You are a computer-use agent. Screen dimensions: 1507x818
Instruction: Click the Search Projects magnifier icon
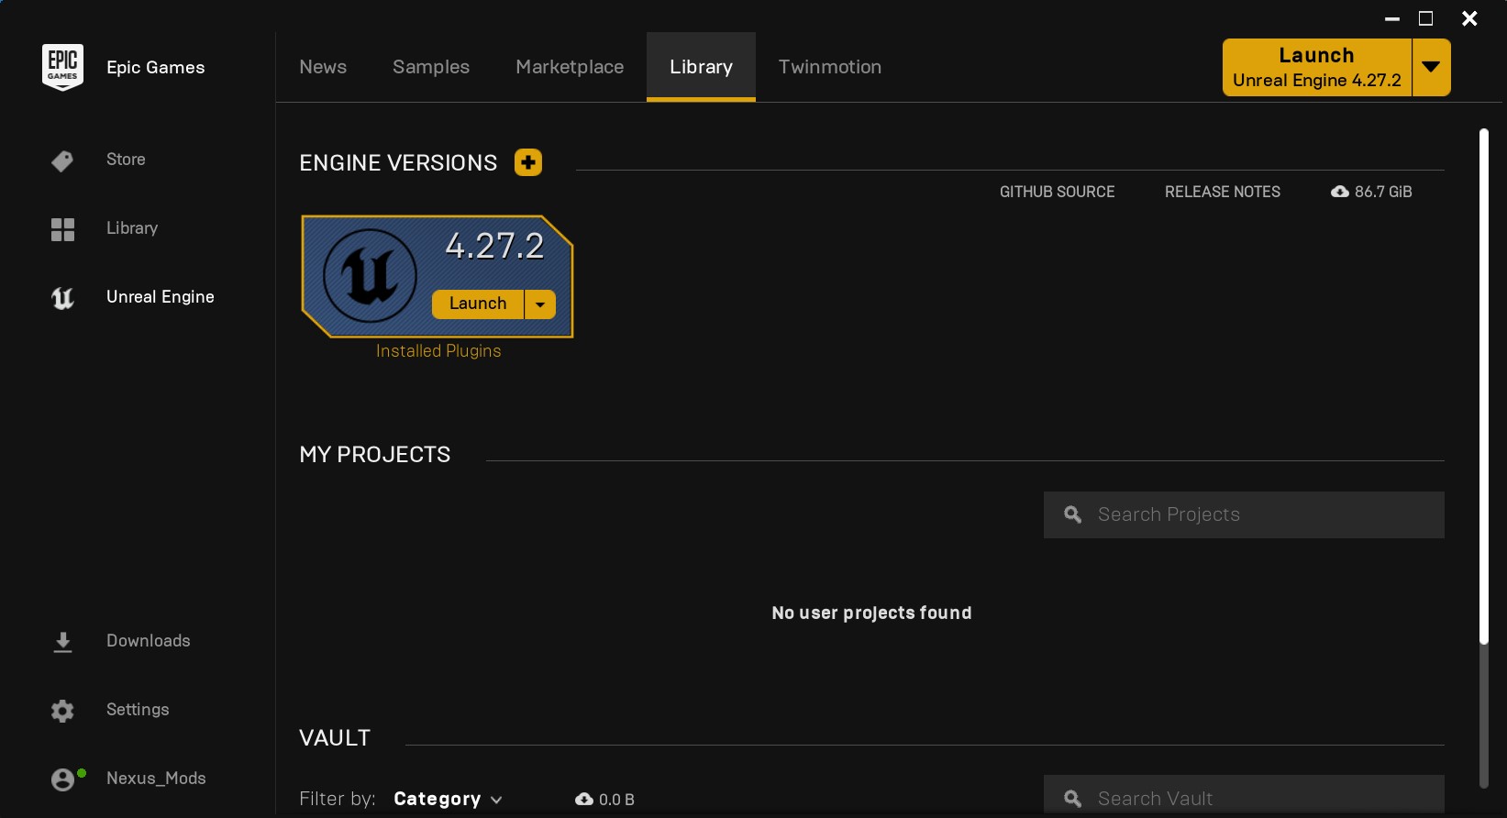coord(1072,514)
